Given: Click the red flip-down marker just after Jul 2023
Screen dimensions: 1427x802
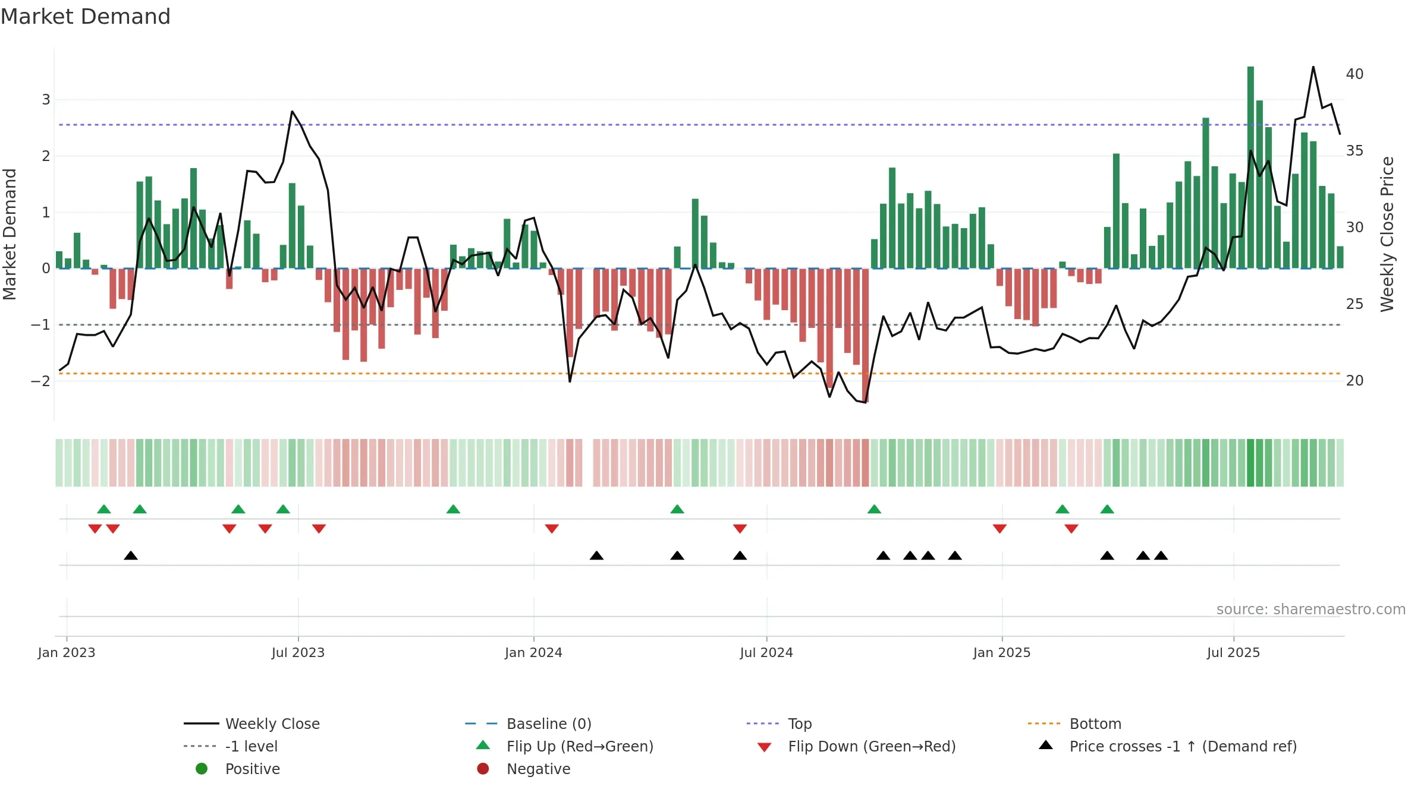Looking at the screenshot, I should point(319,529).
